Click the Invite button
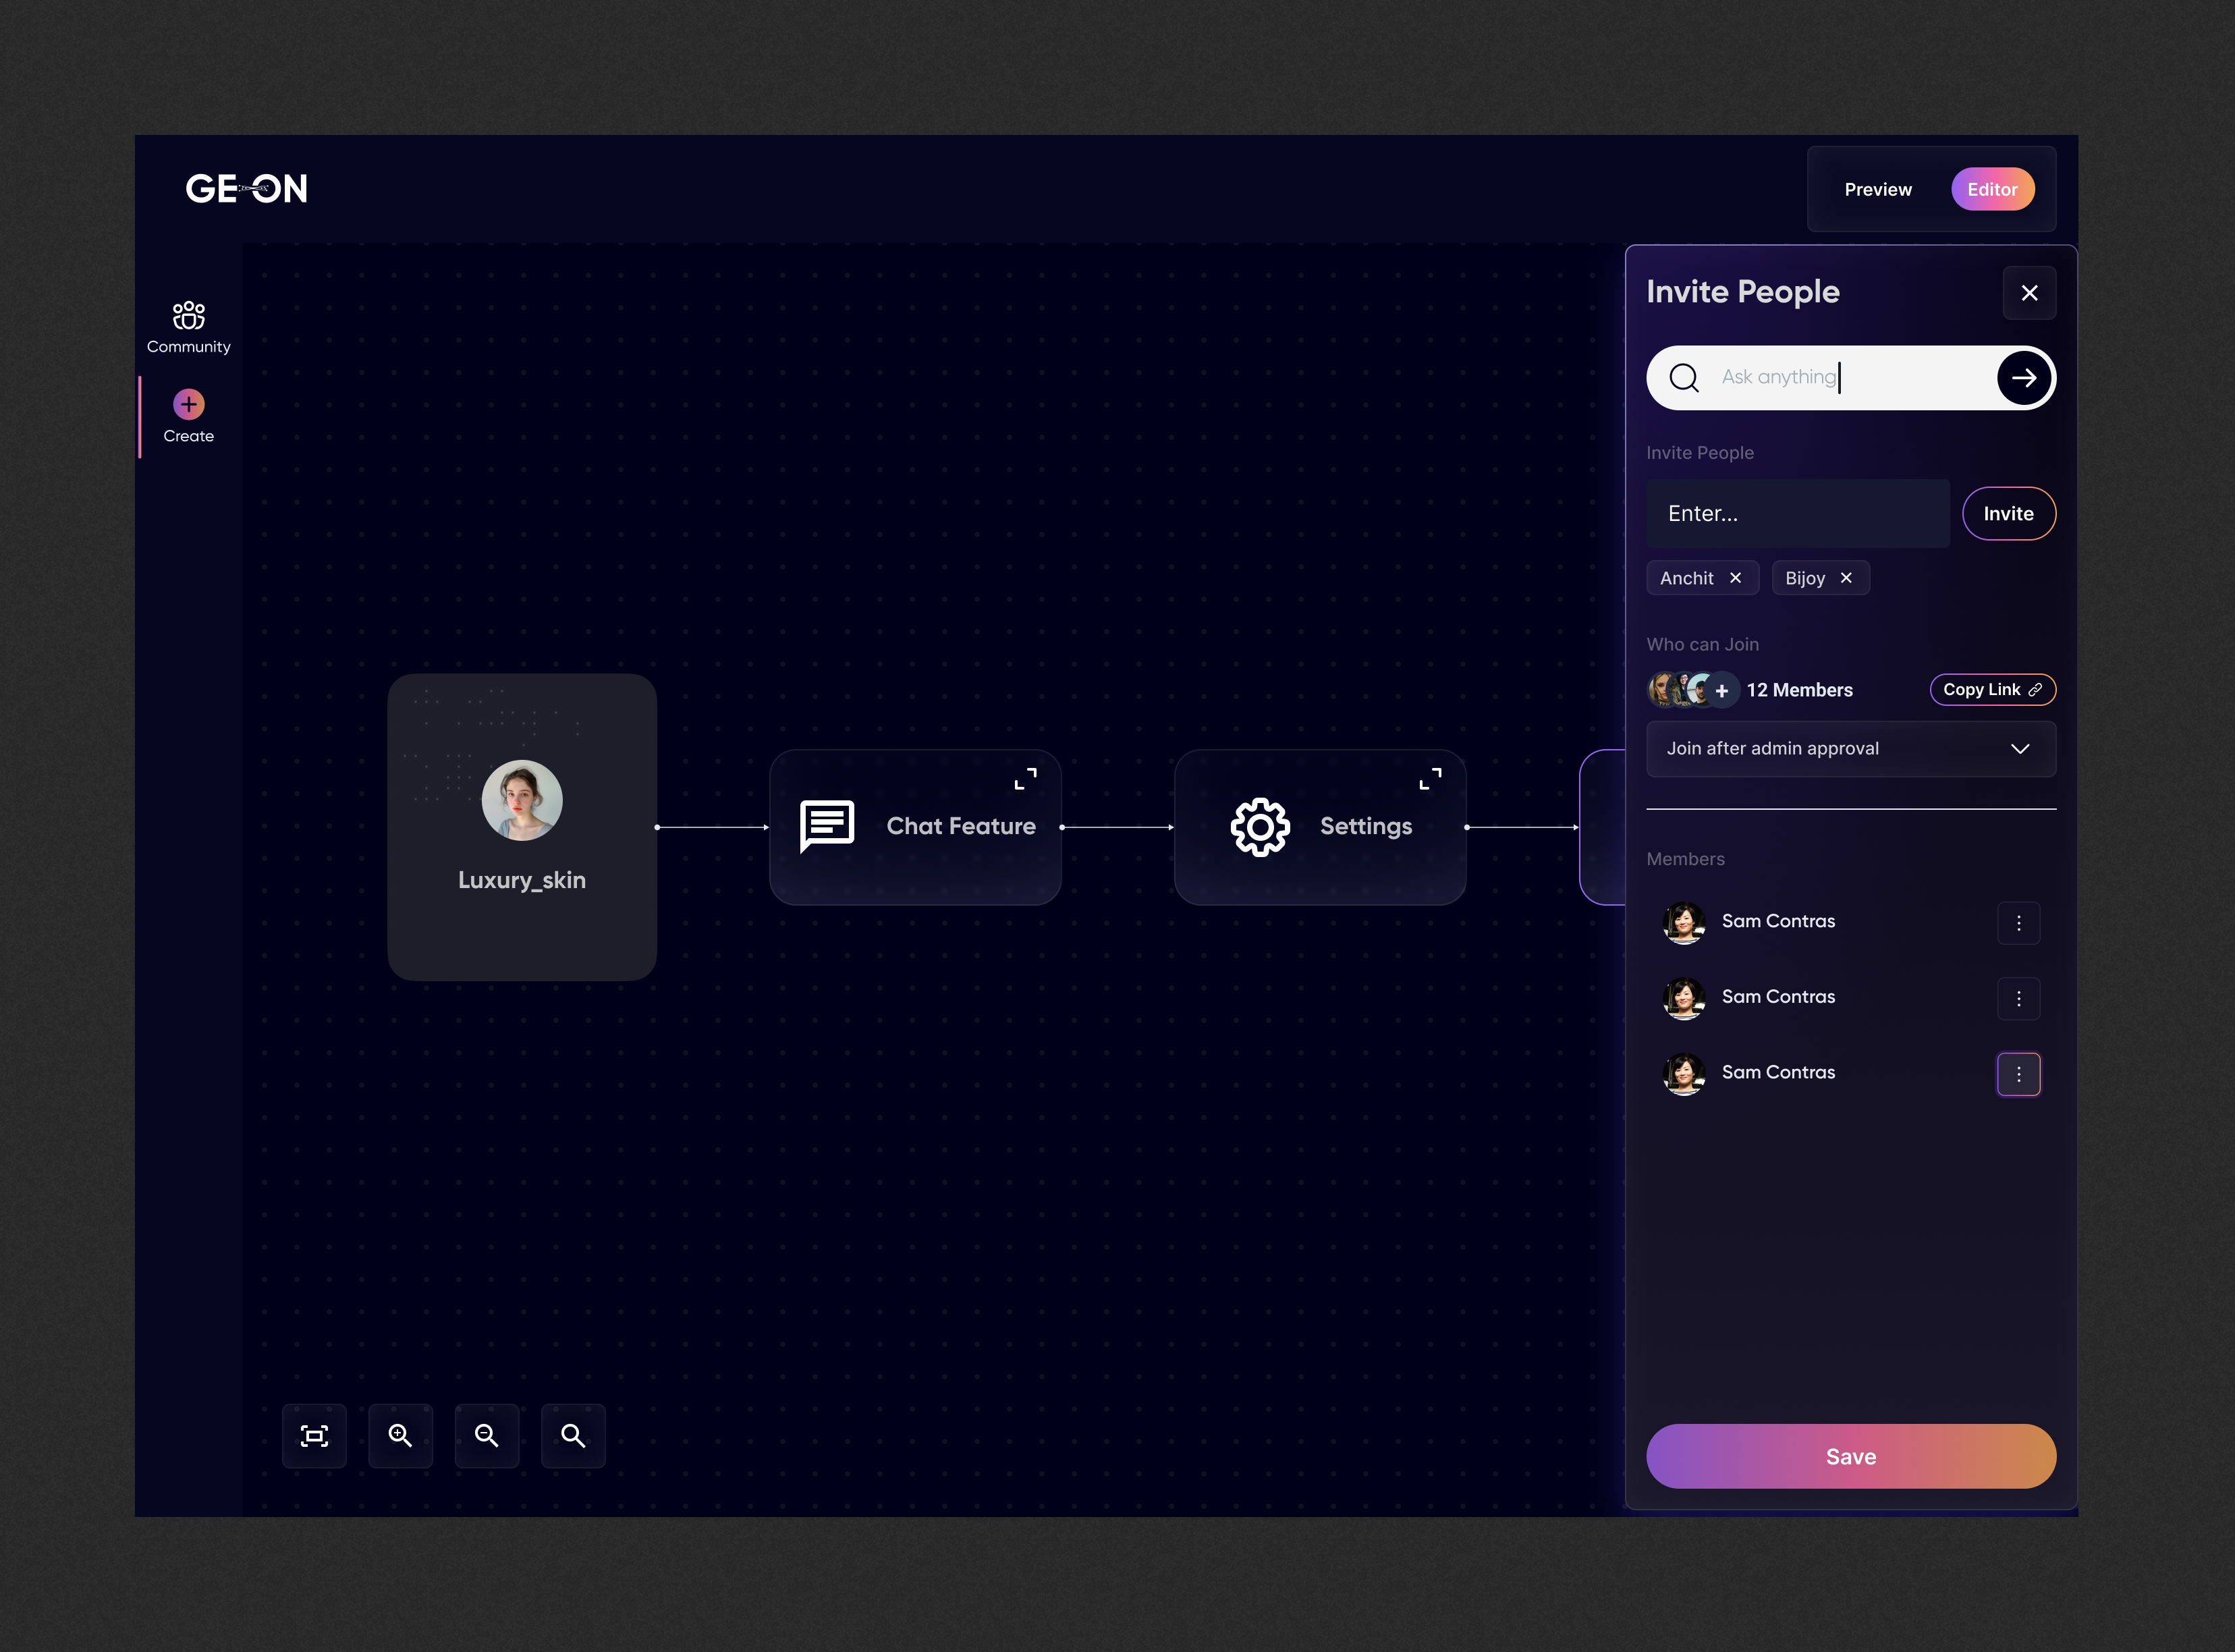This screenshot has height=1652, width=2235. 2008,514
